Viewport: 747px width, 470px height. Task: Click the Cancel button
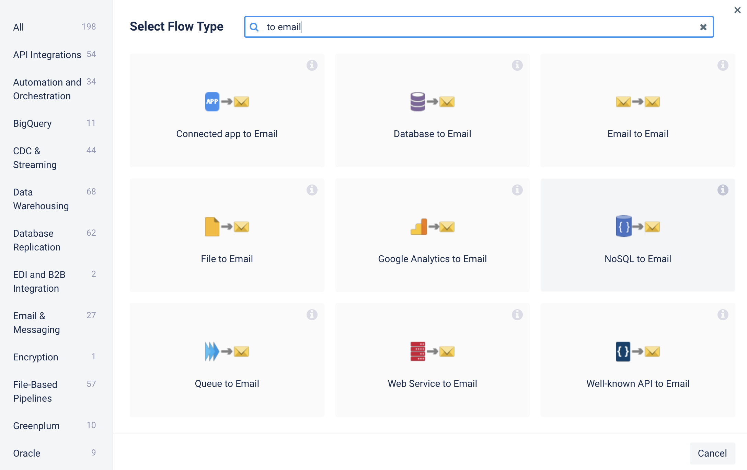[x=712, y=453]
